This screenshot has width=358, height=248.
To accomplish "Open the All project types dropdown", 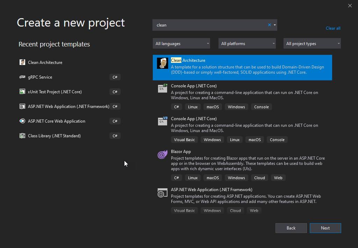I will [312, 43].
